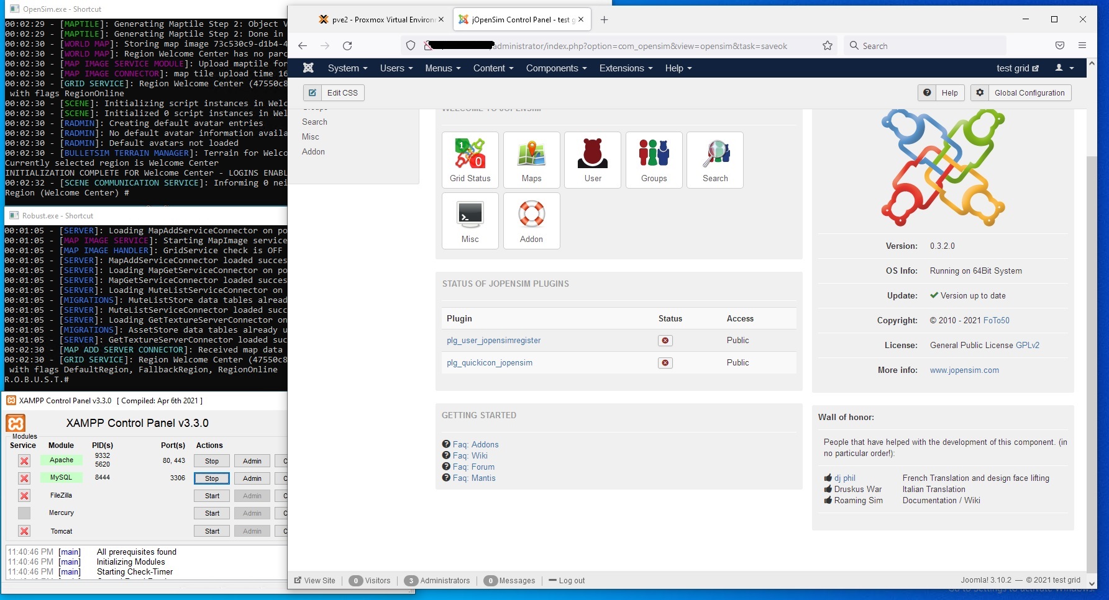Open the Groups quick icon

654,160
